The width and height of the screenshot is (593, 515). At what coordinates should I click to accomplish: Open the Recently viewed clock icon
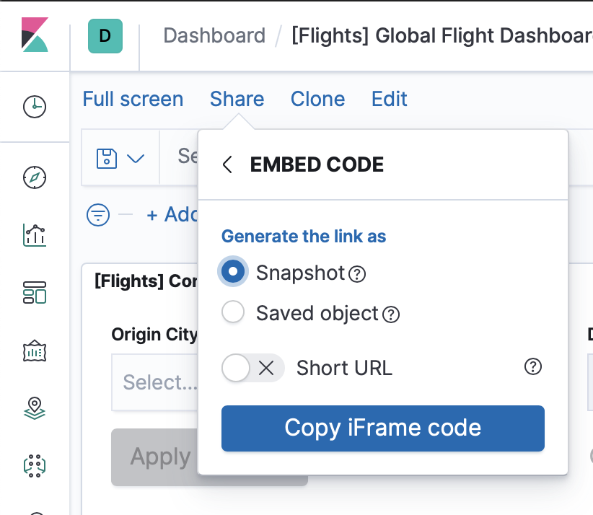pyautogui.click(x=35, y=107)
